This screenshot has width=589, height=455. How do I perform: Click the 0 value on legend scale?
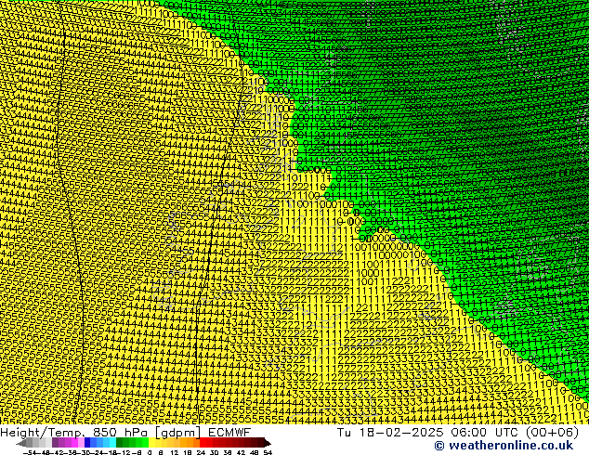148,452
